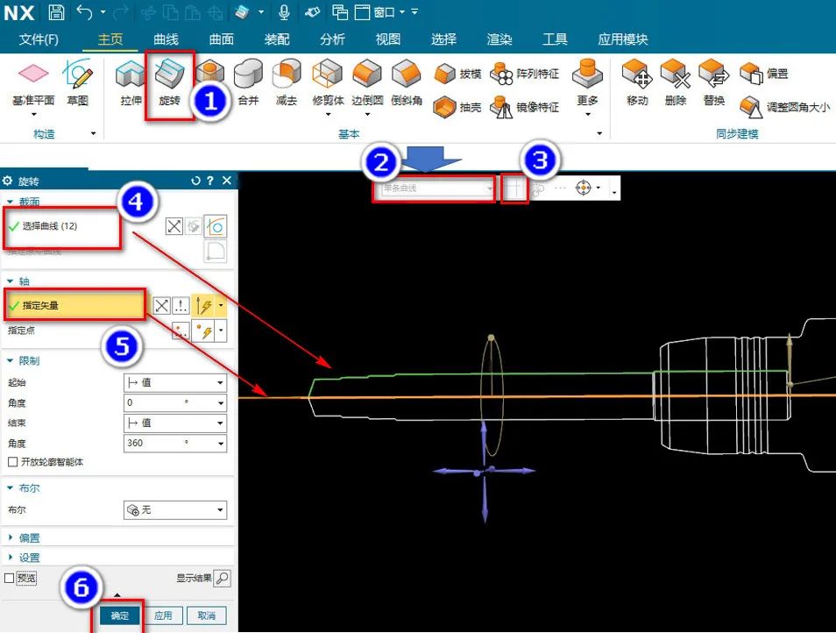This screenshot has height=633, width=836.
Task: Open the Start (起始) limit type dropdown
Action: pos(175,382)
